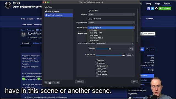Toggle LocalVocal Transcription filter visibility eye
This screenshot has width=176, height=99.
tap(46, 15)
